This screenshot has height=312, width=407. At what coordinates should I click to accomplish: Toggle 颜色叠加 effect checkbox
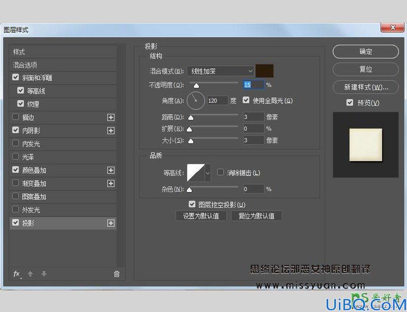tap(16, 170)
